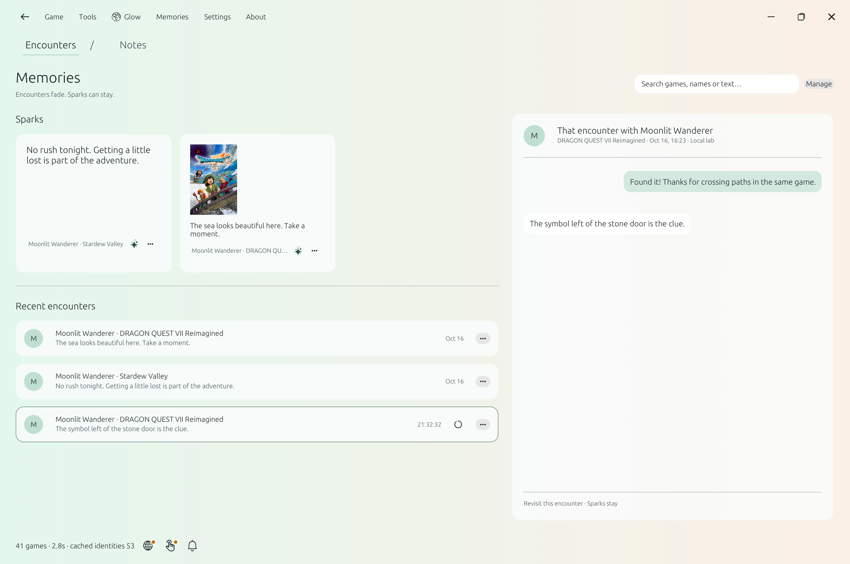The image size is (850, 564).
Task: Open options for 'sea looks beautiful' encounter row
Action: pos(483,338)
